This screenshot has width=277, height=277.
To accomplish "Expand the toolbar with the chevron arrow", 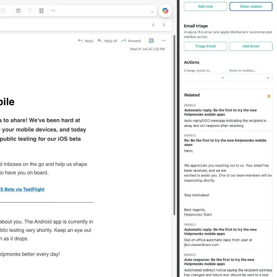I will point(152,12).
